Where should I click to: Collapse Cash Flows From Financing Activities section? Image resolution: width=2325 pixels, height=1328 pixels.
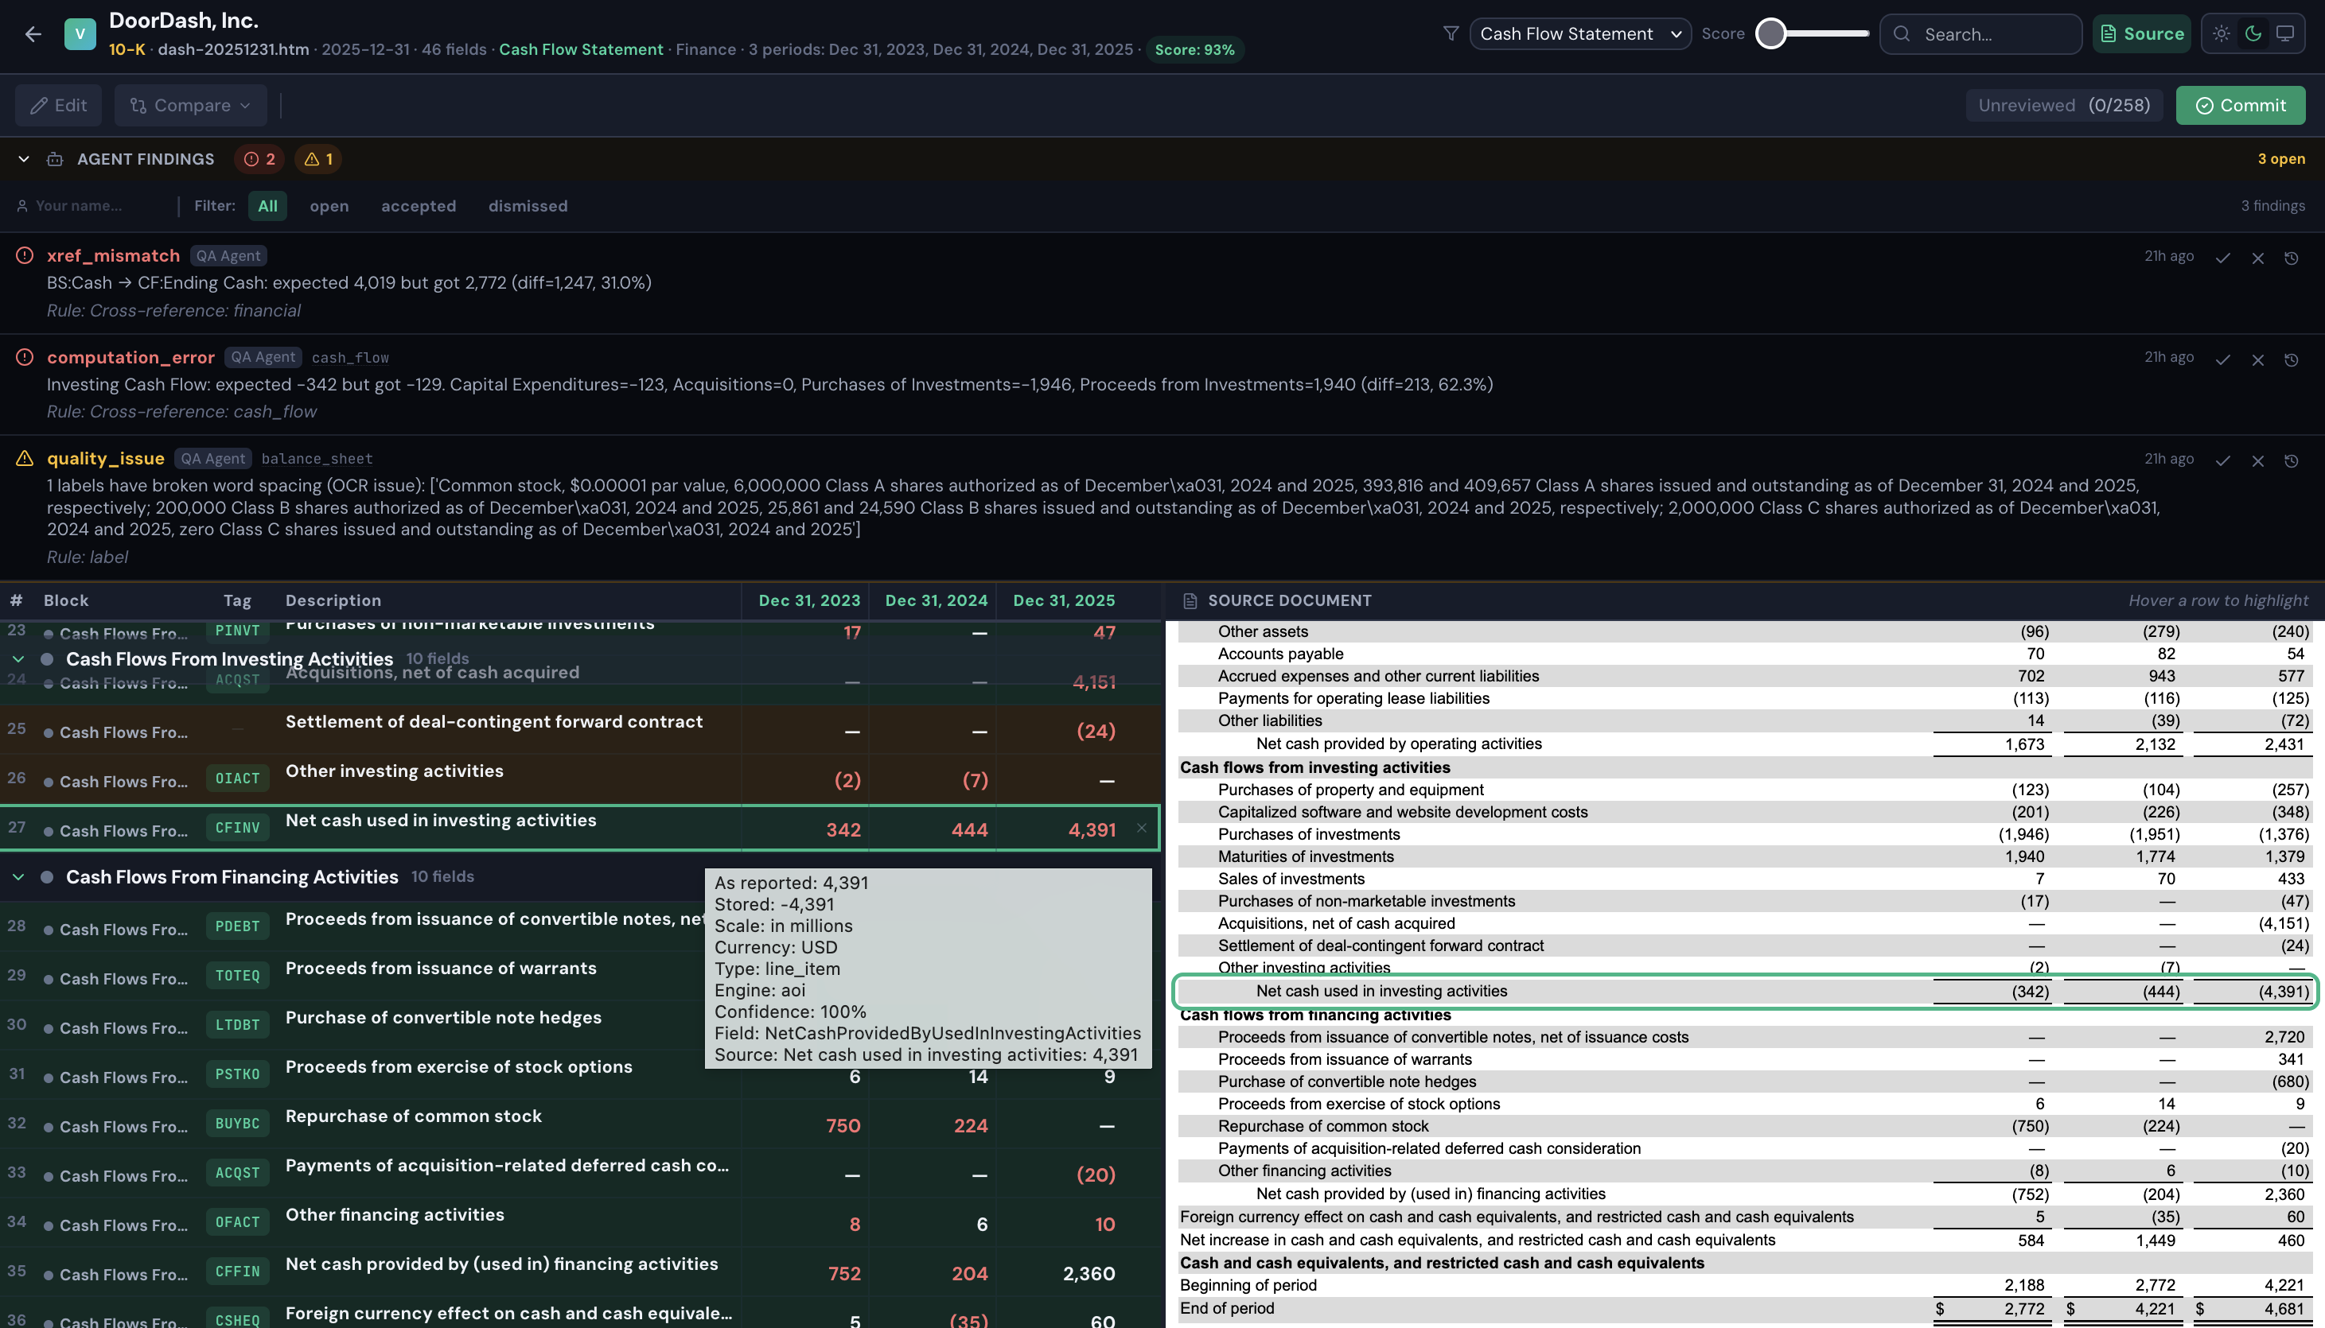(18, 876)
